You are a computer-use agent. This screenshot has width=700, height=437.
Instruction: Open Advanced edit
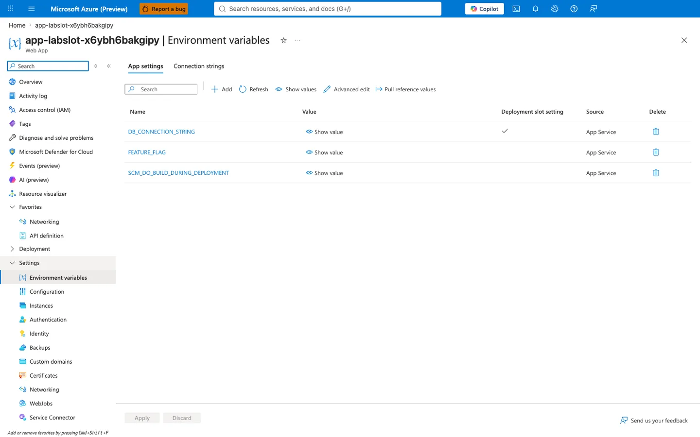click(x=346, y=89)
